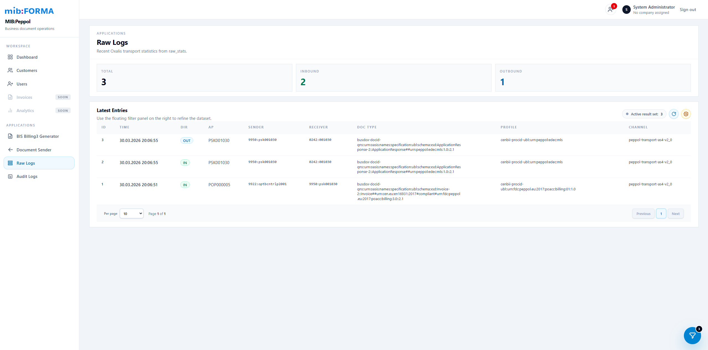Screen dimensions: 708x350
Task: Click the Total statistics card
Action: (x=194, y=78)
